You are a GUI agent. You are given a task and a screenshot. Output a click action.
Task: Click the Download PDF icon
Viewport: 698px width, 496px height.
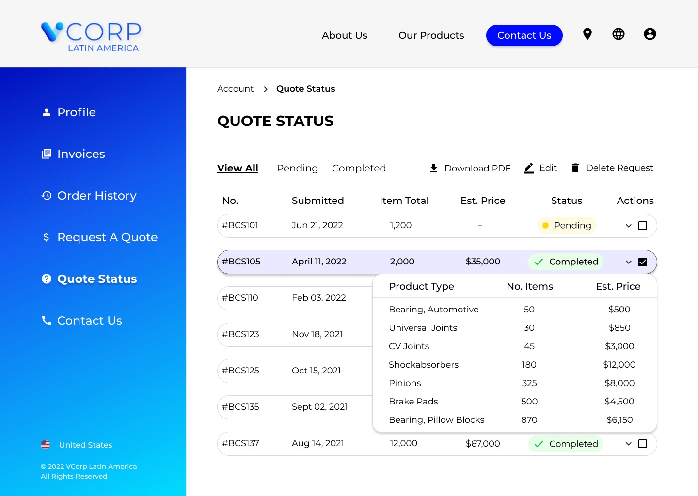[x=434, y=168]
